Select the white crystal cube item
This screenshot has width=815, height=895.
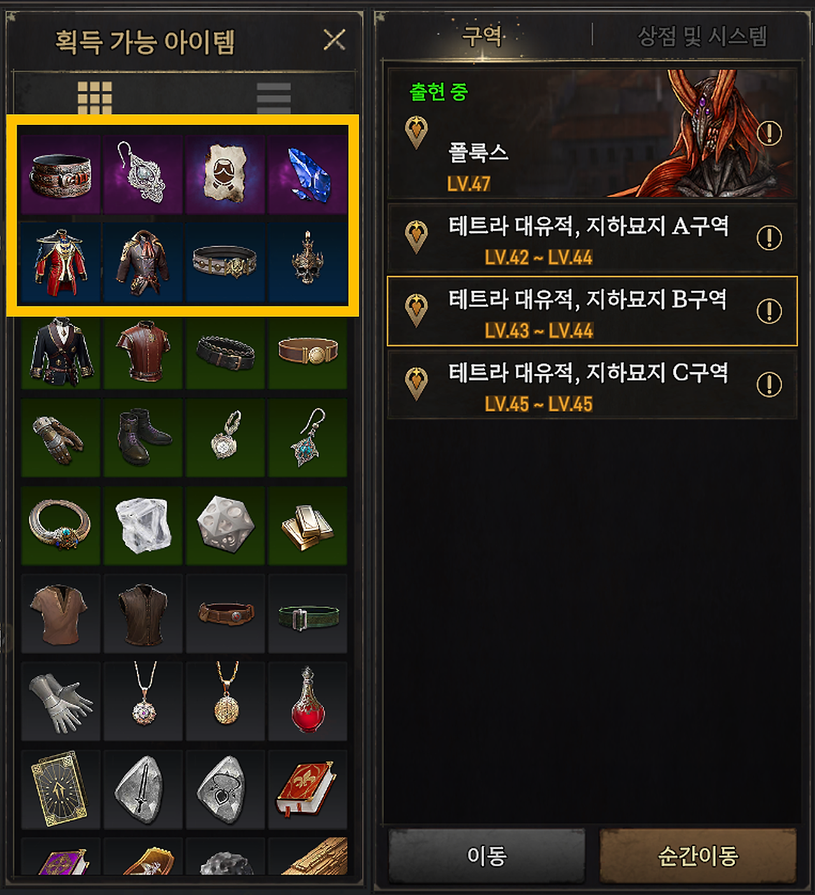point(143,526)
